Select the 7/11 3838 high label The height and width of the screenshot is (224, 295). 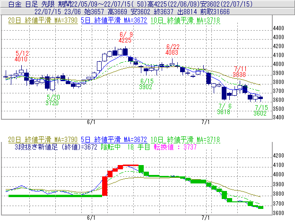click(x=239, y=72)
